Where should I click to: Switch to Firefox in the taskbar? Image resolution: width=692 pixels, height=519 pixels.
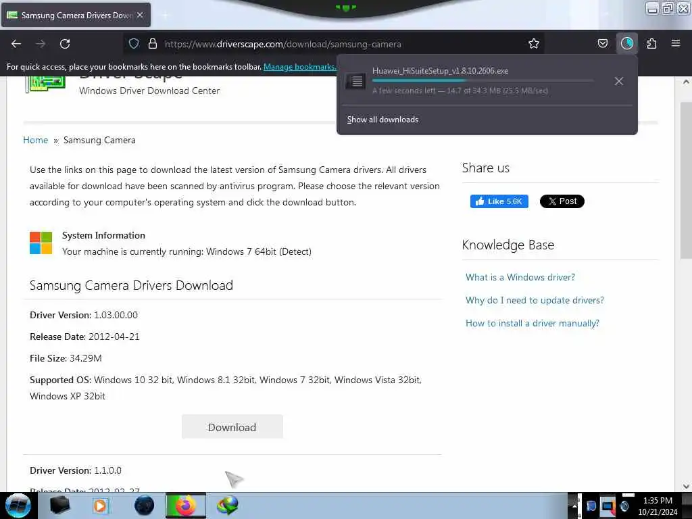(186, 505)
